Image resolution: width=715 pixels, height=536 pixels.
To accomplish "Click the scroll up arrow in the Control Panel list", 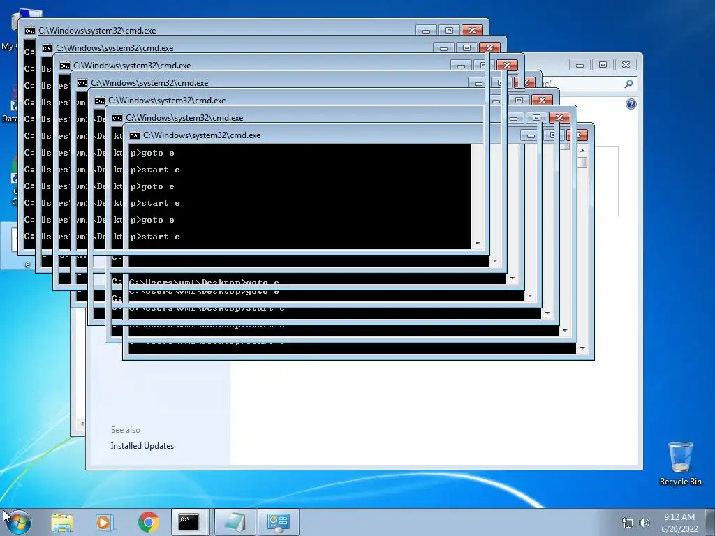I will click(x=582, y=151).
